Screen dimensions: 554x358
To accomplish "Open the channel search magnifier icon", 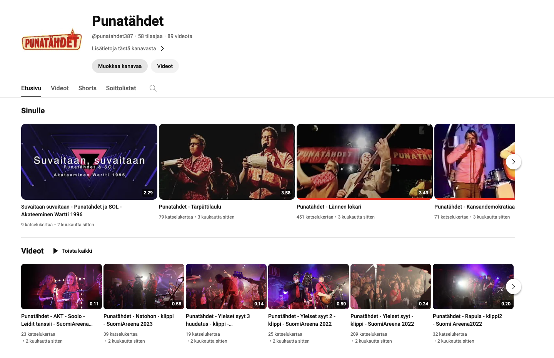I will (153, 88).
